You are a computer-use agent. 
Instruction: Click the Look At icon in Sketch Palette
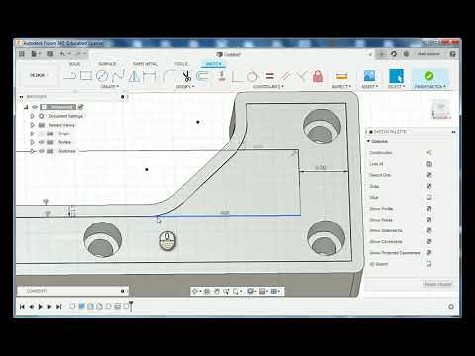(x=428, y=164)
